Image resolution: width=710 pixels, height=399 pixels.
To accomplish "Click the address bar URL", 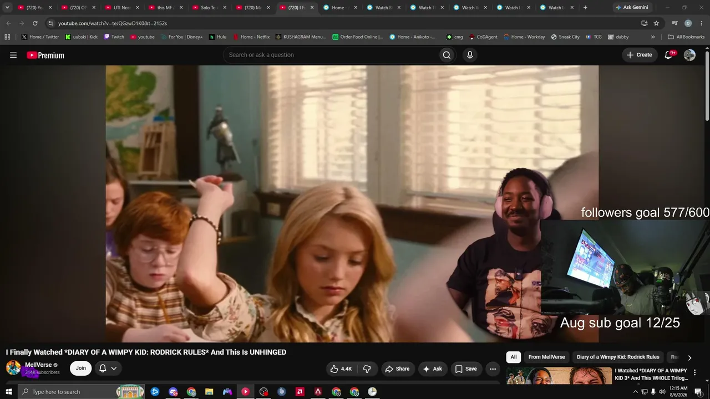I will point(112,23).
